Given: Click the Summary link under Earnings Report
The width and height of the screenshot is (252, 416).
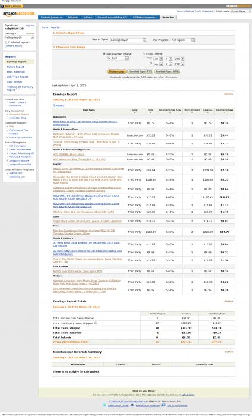Looking at the screenshot, I should point(59,105).
